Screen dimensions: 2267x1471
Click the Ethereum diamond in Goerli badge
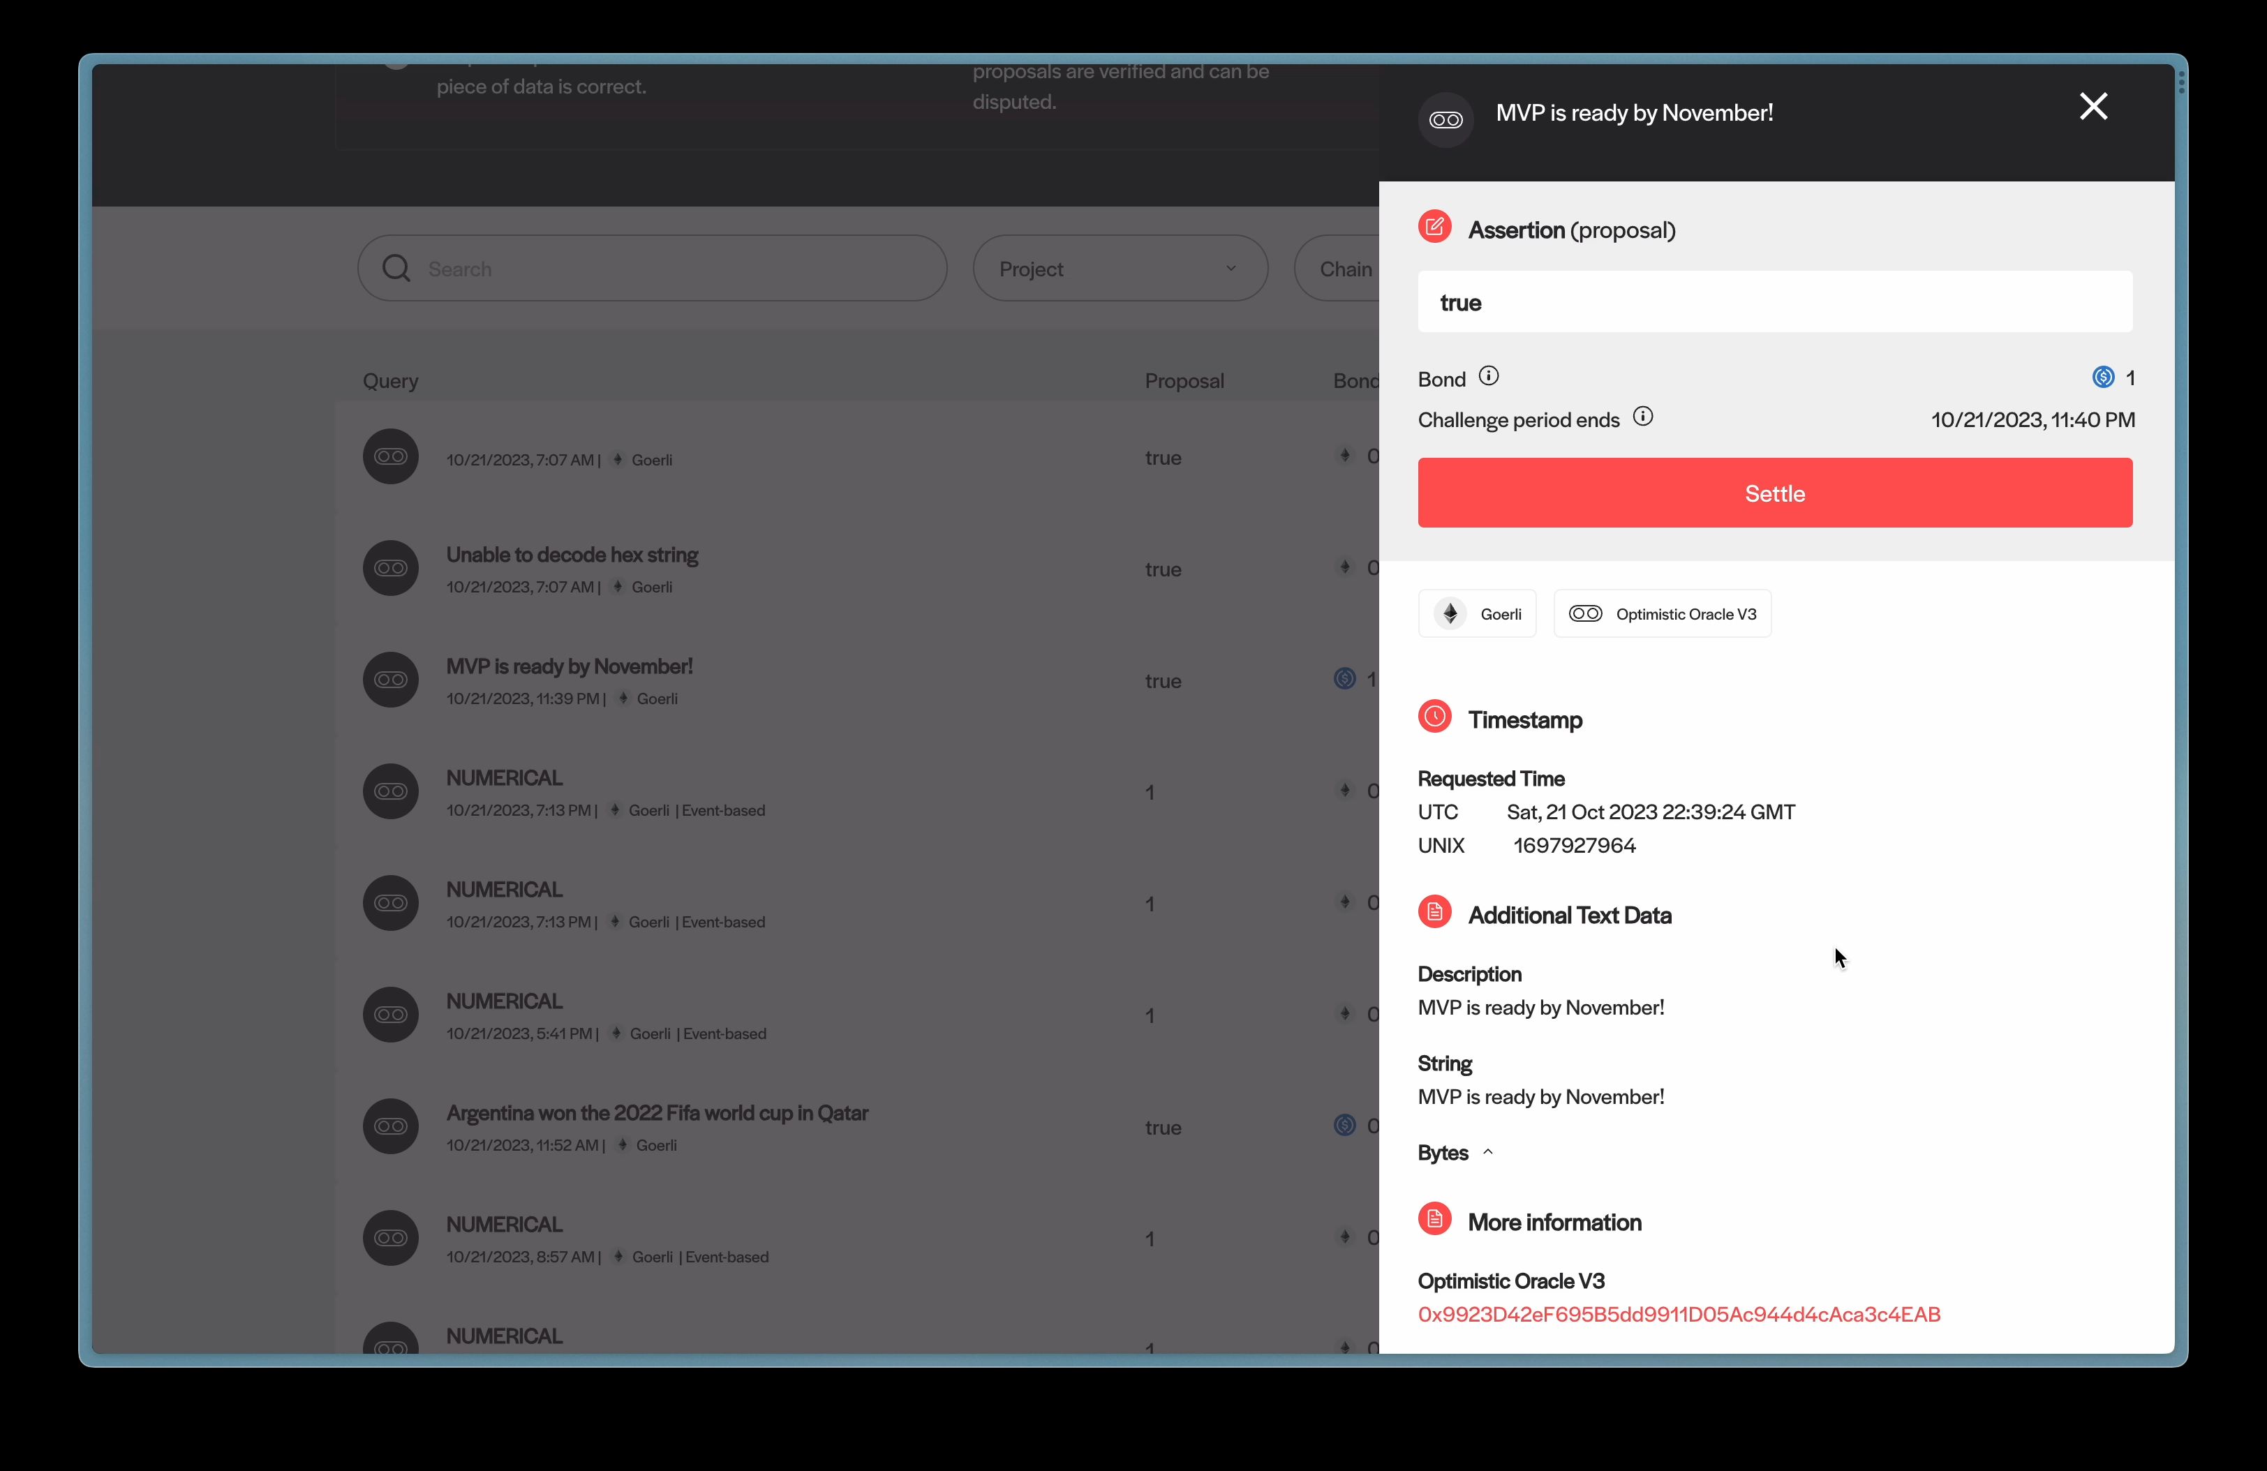point(1450,614)
